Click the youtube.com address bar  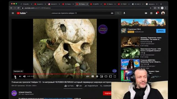86,8
